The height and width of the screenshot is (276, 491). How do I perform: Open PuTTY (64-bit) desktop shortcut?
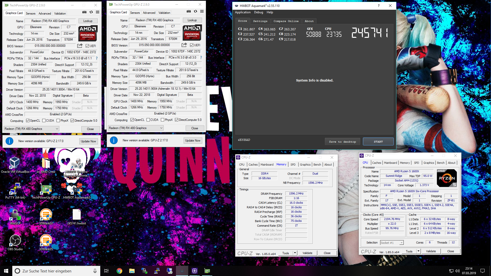tap(15, 191)
